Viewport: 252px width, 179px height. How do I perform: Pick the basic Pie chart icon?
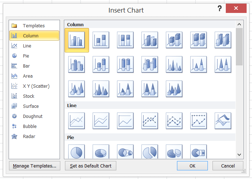(x=76, y=152)
